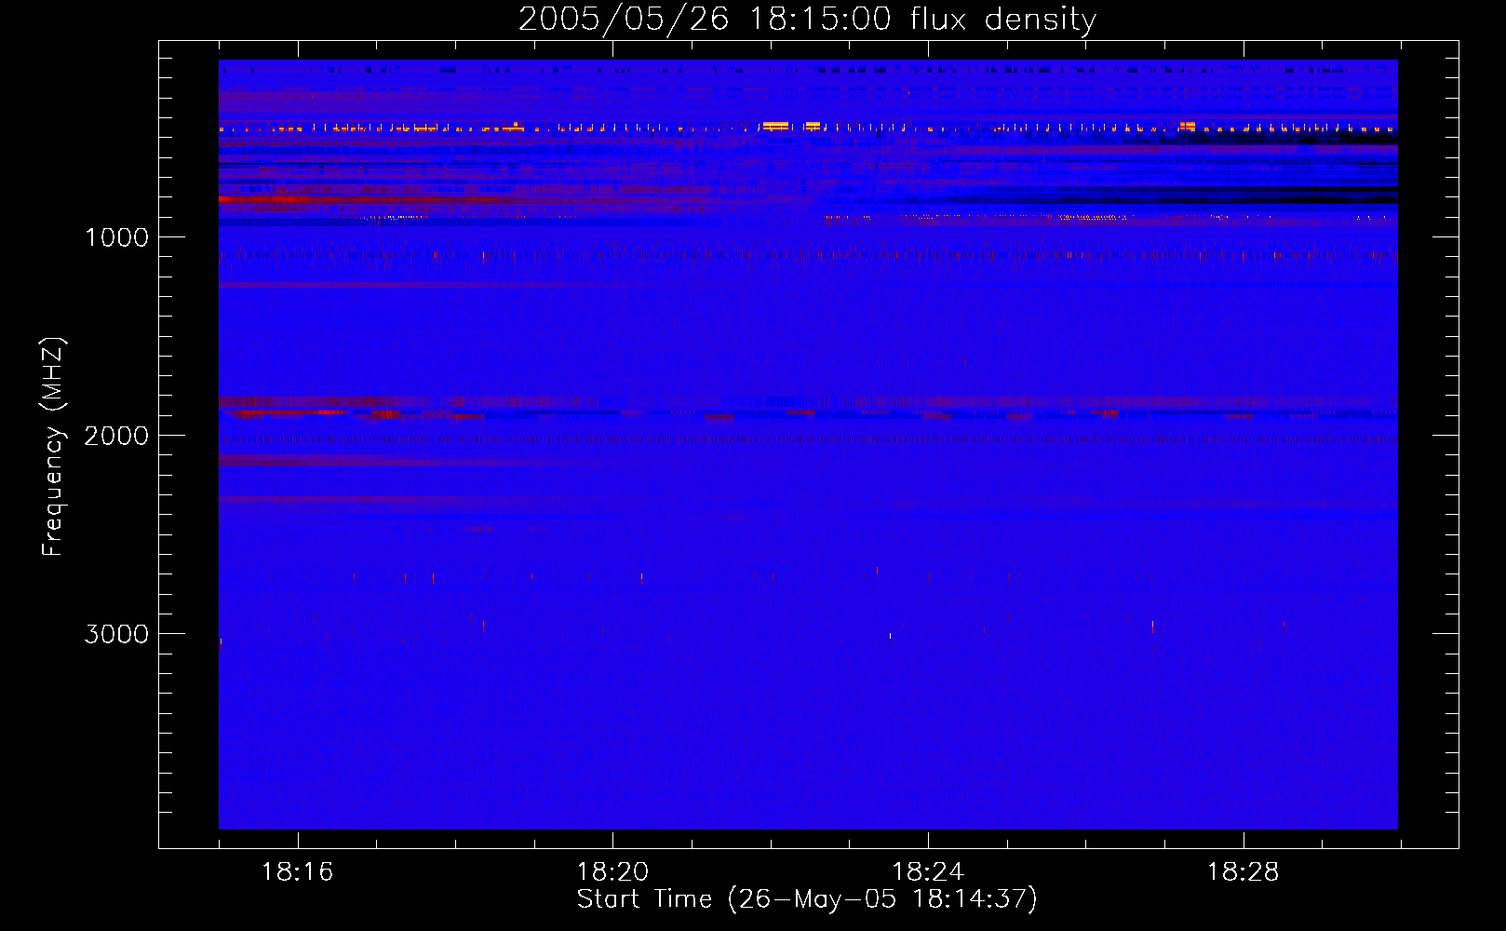Click the 18:28 time tick label
This screenshot has height=931, width=1506.
coord(1244,872)
